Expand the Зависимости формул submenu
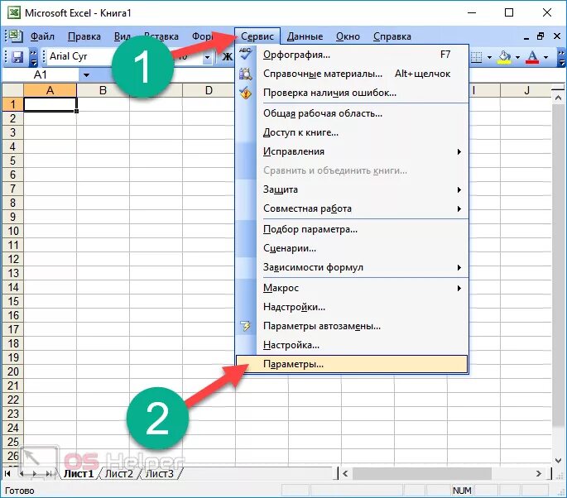This screenshot has width=567, height=498. [459, 267]
